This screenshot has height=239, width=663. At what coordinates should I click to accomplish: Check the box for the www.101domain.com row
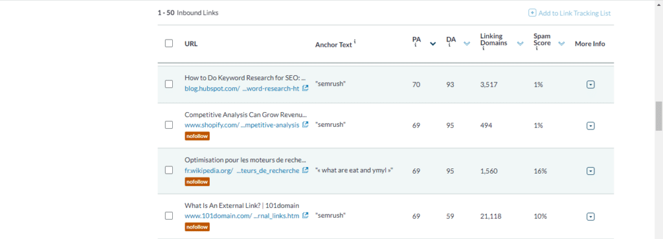pyautogui.click(x=169, y=216)
